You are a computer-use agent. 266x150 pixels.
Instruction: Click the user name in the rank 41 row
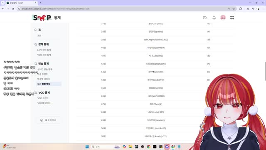156,56
